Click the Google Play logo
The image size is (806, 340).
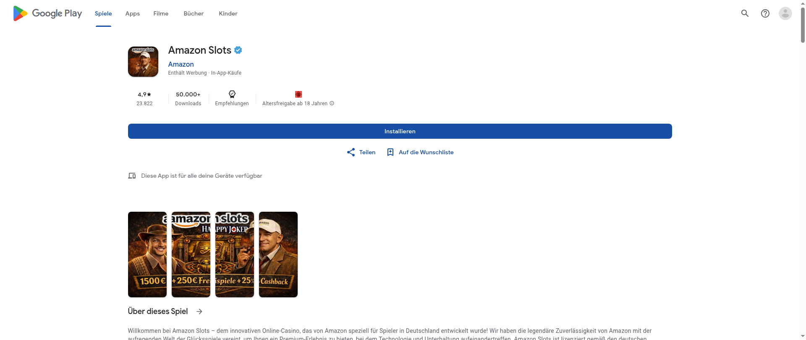[x=47, y=13]
